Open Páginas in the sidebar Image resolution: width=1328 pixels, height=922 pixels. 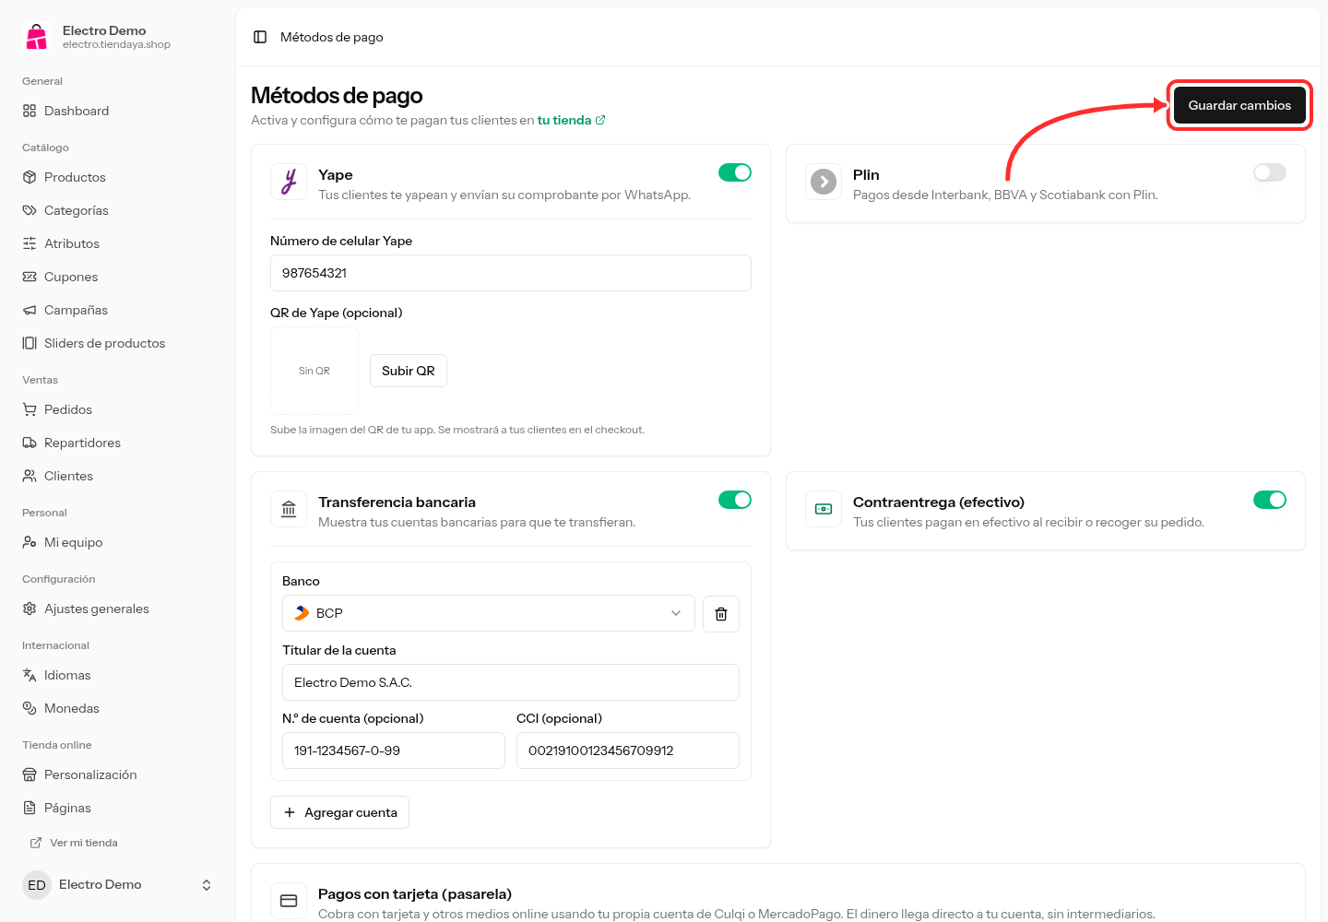[118, 808]
